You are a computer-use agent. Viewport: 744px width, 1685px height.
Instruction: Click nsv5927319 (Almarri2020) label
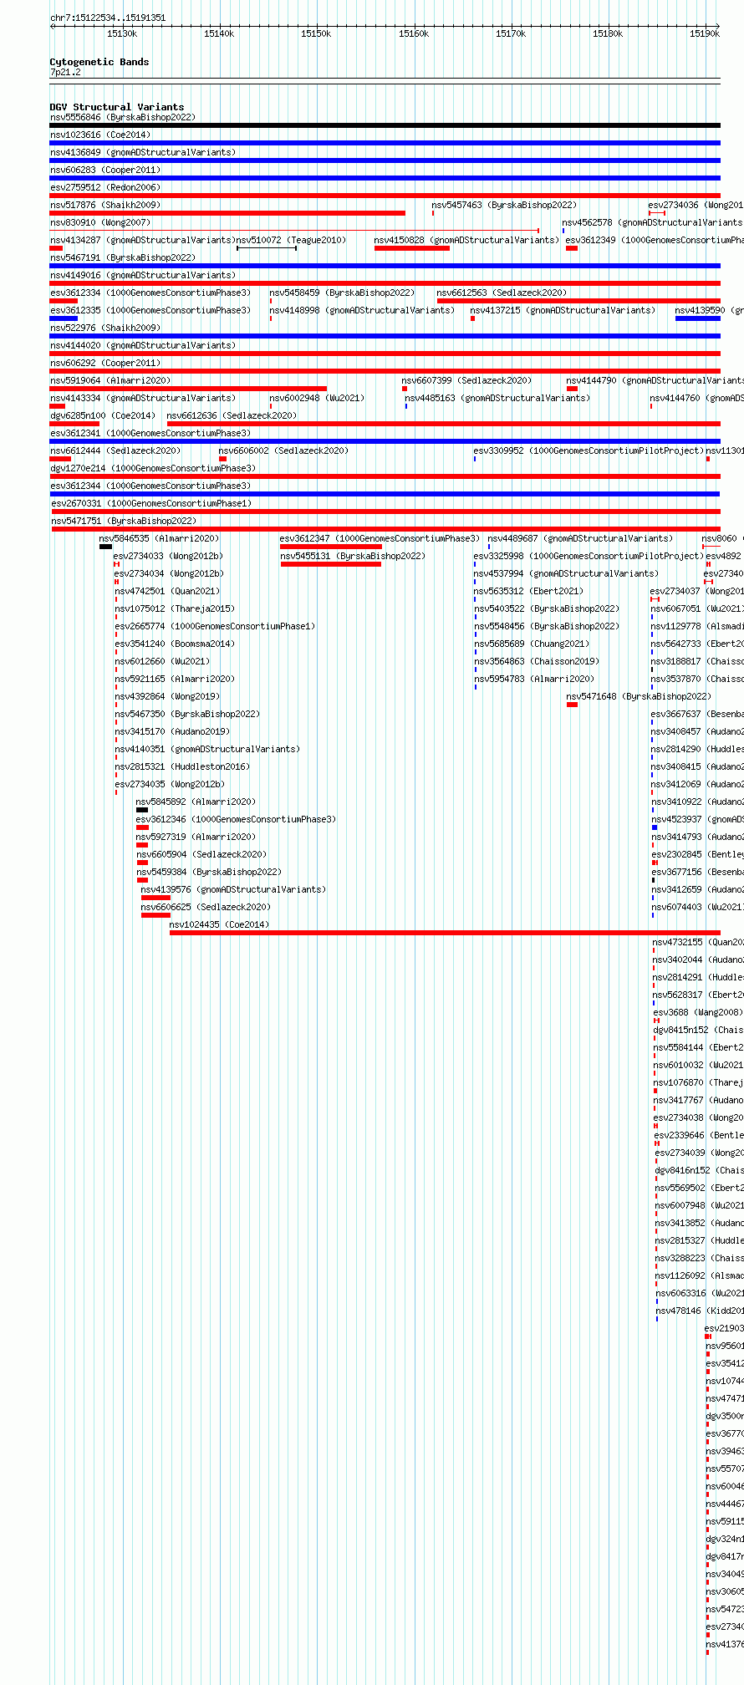196,837
